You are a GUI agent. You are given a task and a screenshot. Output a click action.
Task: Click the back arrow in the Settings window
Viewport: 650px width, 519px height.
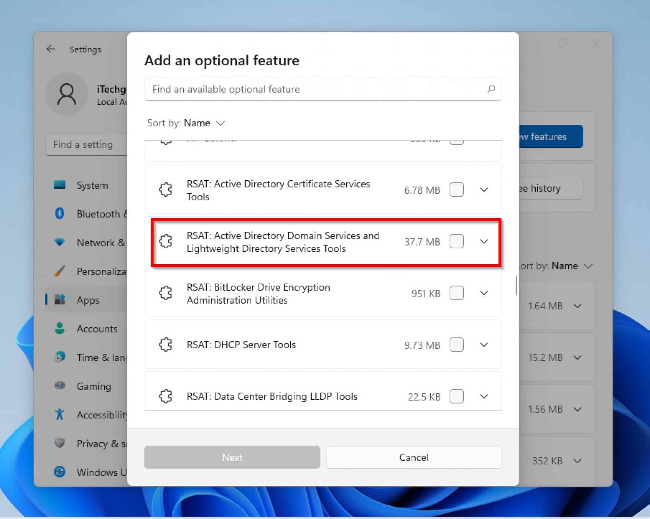51,49
